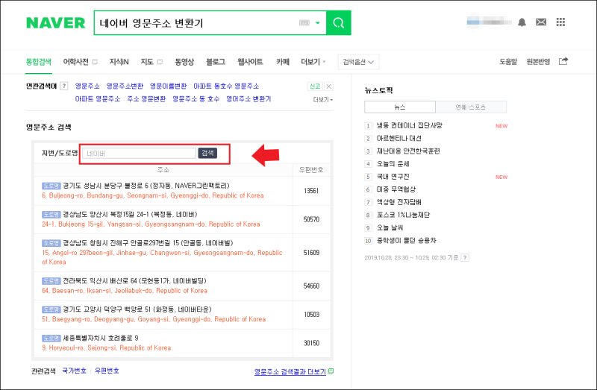
Task: Click the 검색 button in address search
Action: 207,153
